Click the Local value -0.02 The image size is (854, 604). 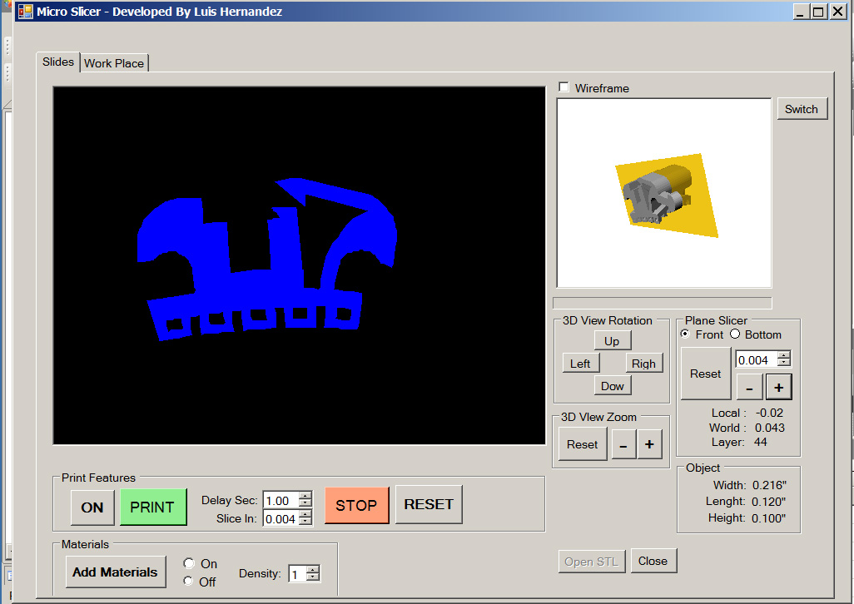(x=769, y=413)
